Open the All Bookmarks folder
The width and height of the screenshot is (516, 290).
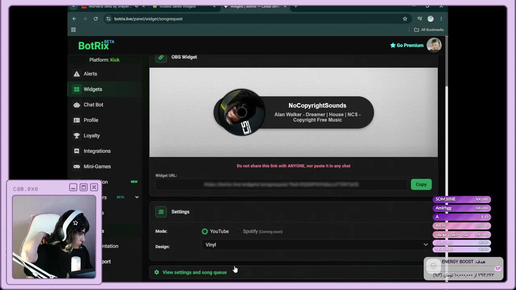coord(429,30)
